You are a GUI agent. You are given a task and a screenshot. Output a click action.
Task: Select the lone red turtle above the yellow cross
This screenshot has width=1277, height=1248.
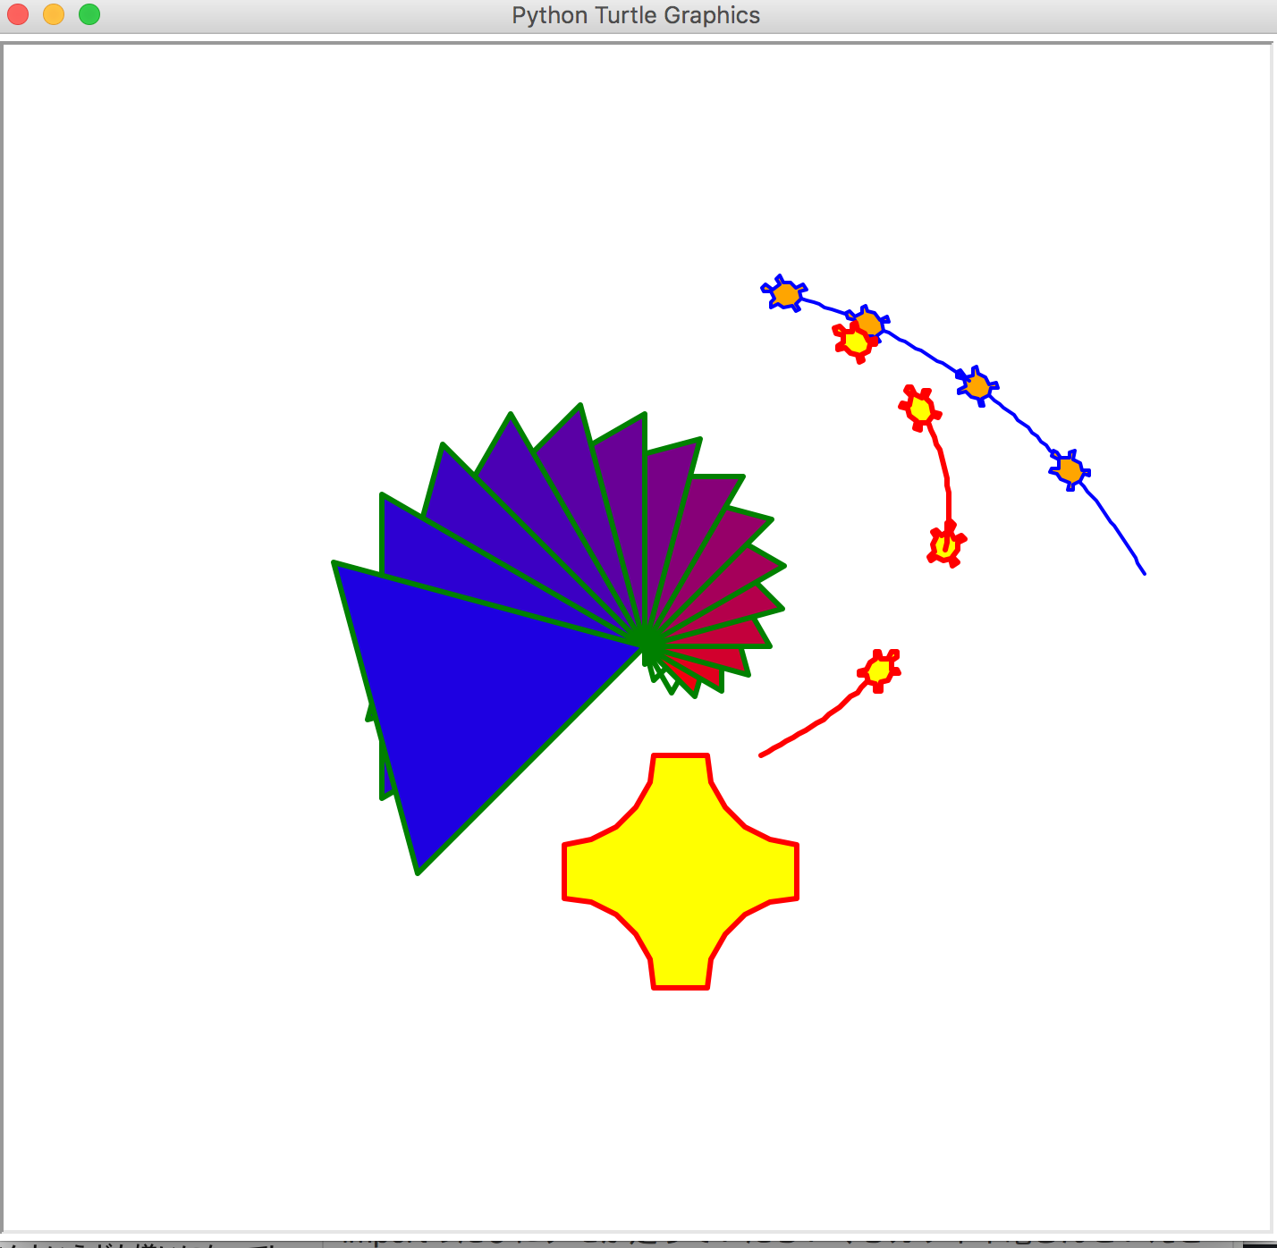pos(880,670)
